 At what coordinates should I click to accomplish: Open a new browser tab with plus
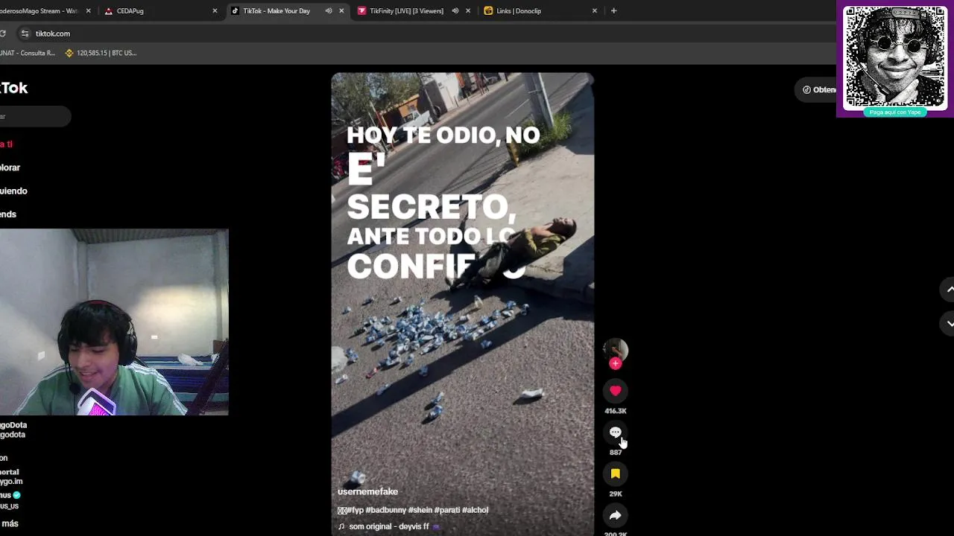click(x=613, y=10)
